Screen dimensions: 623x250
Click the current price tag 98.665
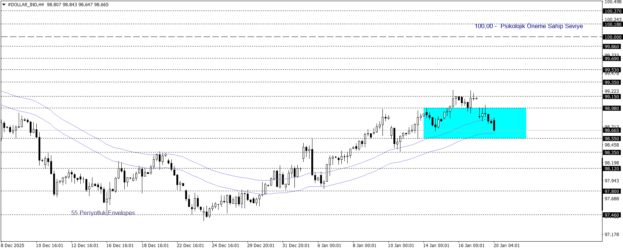click(x=612, y=130)
